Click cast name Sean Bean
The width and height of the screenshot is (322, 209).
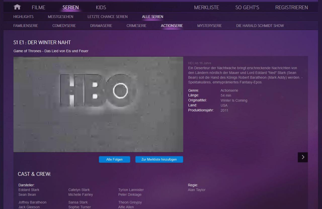pyautogui.click(x=27, y=195)
